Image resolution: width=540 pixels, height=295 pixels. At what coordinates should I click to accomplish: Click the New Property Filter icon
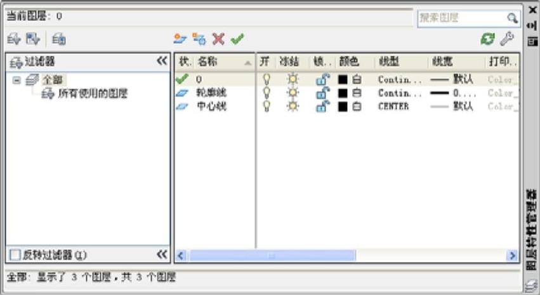[x=14, y=39]
